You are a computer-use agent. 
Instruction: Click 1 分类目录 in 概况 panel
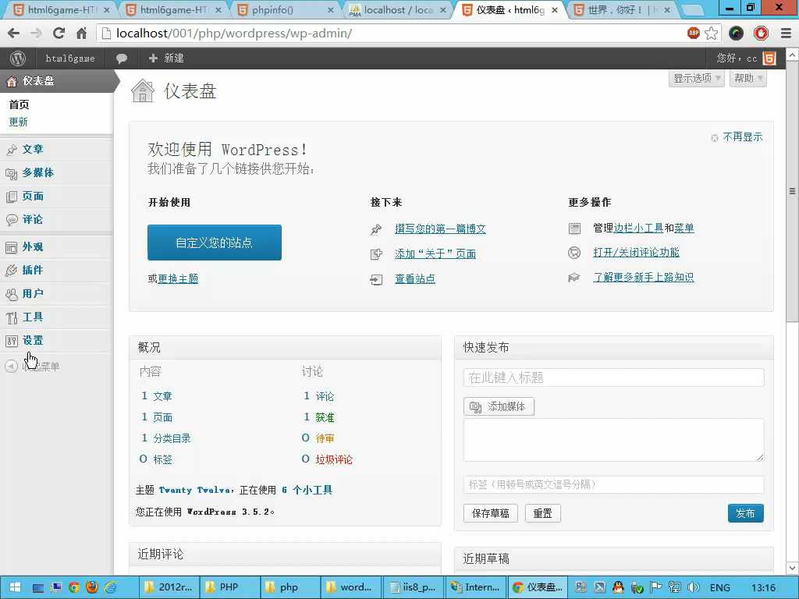tap(166, 438)
